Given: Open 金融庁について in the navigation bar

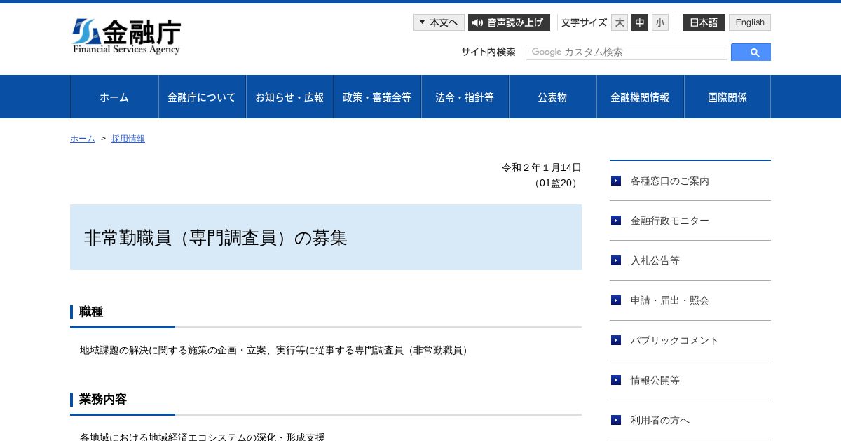Looking at the screenshot, I should click(202, 97).
